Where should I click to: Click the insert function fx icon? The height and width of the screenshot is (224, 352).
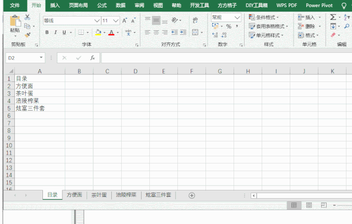coord(93,58)
